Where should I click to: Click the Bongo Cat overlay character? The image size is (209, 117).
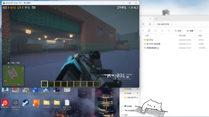click(x=151, y=107)
